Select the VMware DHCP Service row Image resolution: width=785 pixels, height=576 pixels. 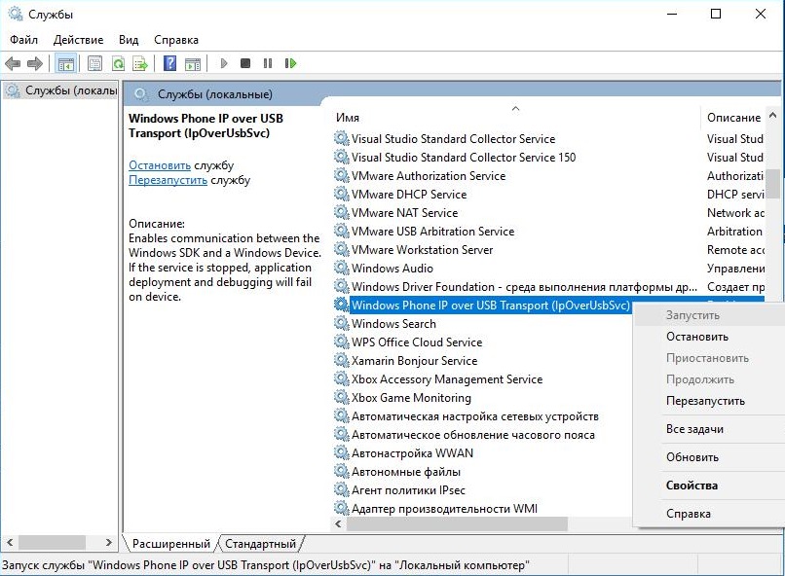coord(409,194)
